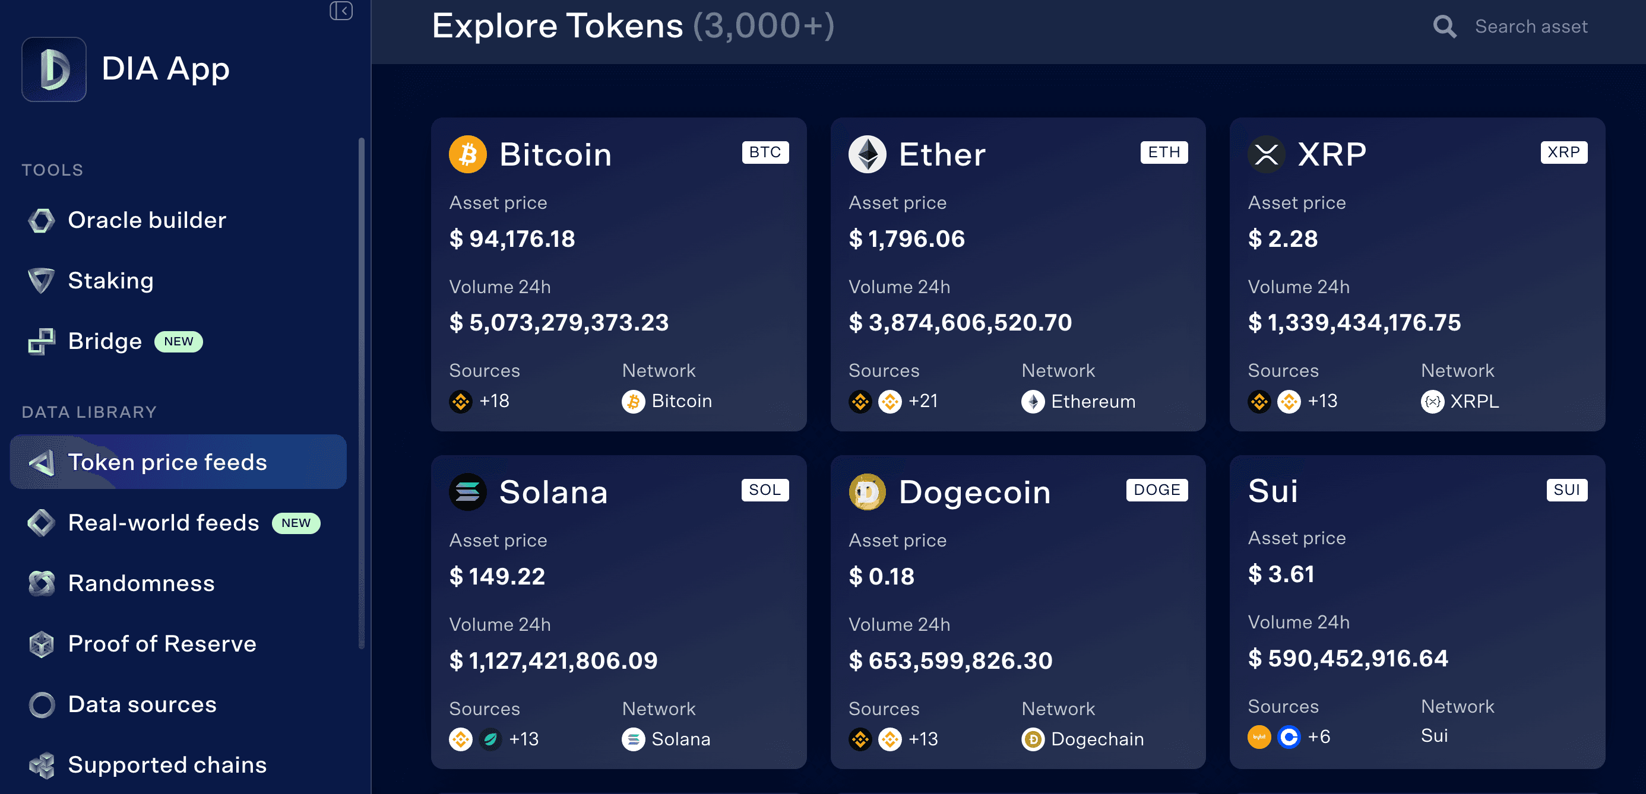The height and width of the screenshot is (794, 1646).
Task: Open the Randomness section icon
Action: click(42, 583)
